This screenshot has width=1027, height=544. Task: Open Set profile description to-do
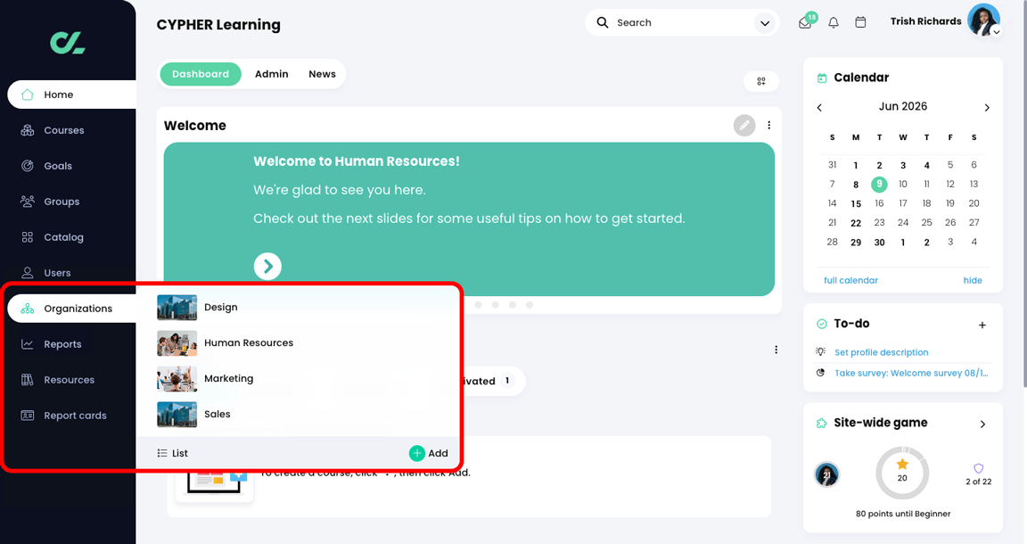coord(882,352)
